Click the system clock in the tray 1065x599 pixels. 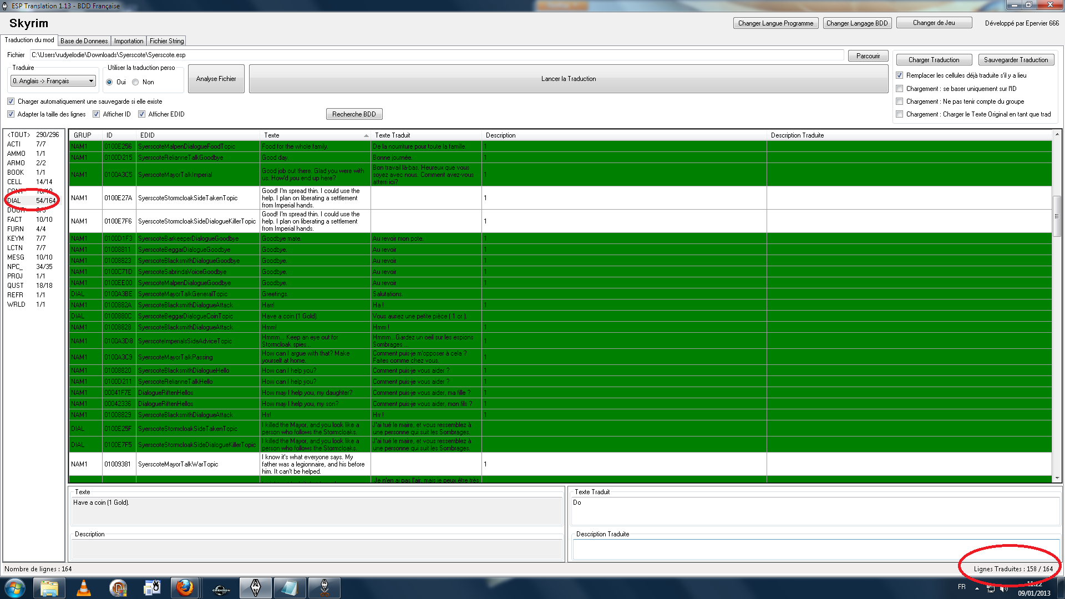(1034, 588)
